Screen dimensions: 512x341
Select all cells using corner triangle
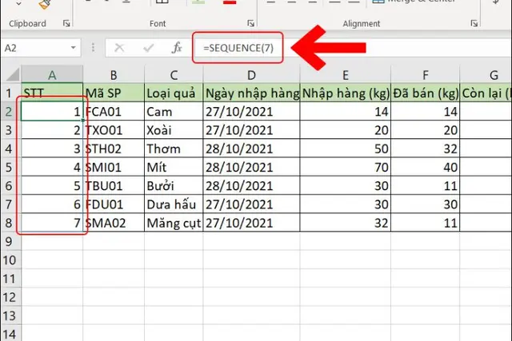(13, 74)
